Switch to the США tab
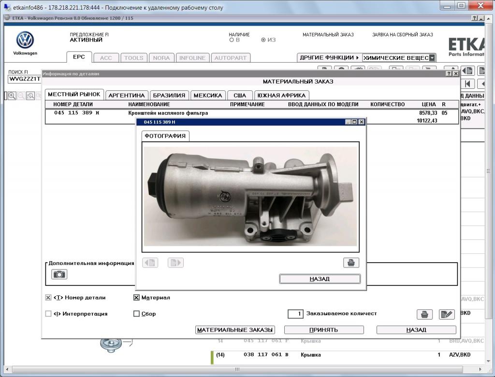 pos(240,95)
